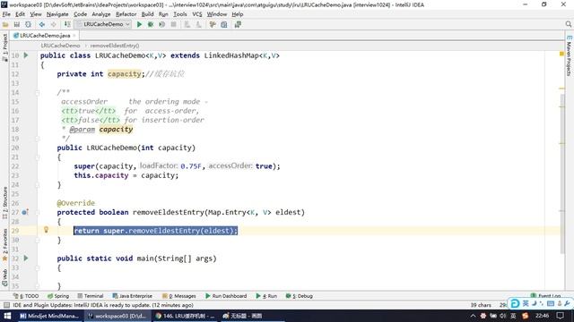Open the Terminal tool window
The height and width of the screenshot is (322, 574).
91,296
